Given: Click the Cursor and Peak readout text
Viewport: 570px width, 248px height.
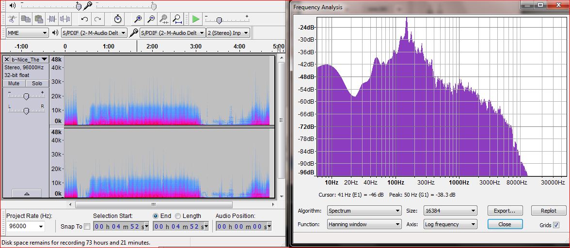Looking at the screenshot, I should pyautogui.click(x=387, y=195).
